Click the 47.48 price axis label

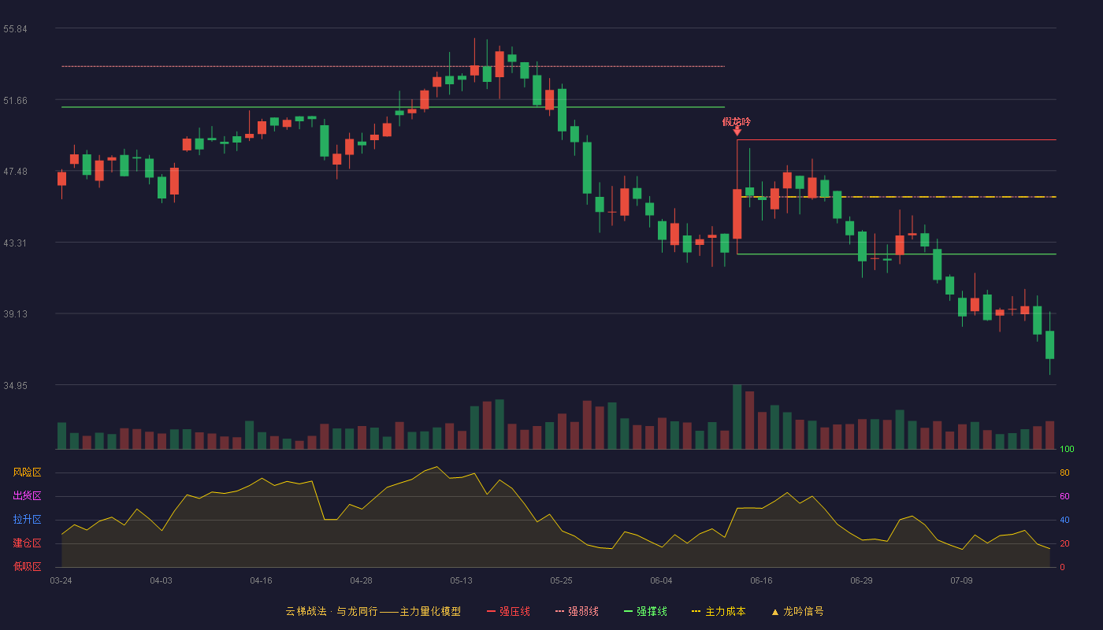click(x=15, y=172)
